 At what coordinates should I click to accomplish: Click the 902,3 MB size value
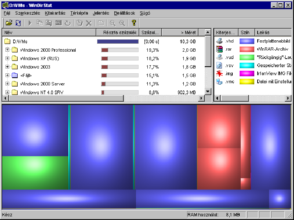point(187,92)
